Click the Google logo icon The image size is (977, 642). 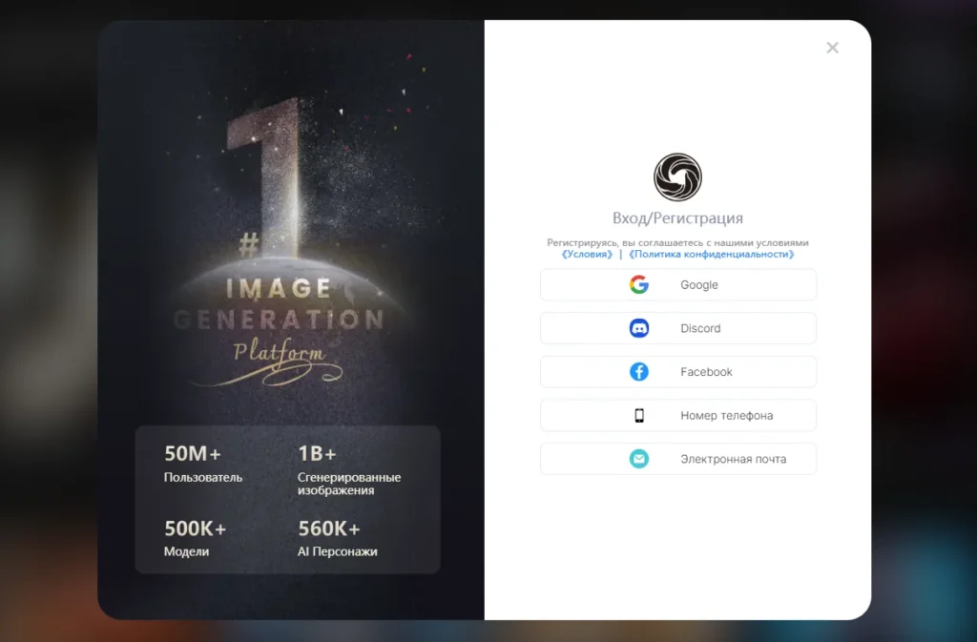click(638, 284)
